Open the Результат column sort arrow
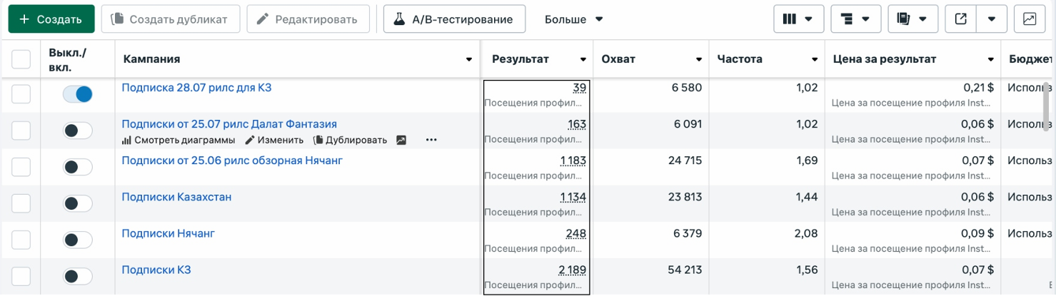 pyautogui.click(x=583, y=60)
